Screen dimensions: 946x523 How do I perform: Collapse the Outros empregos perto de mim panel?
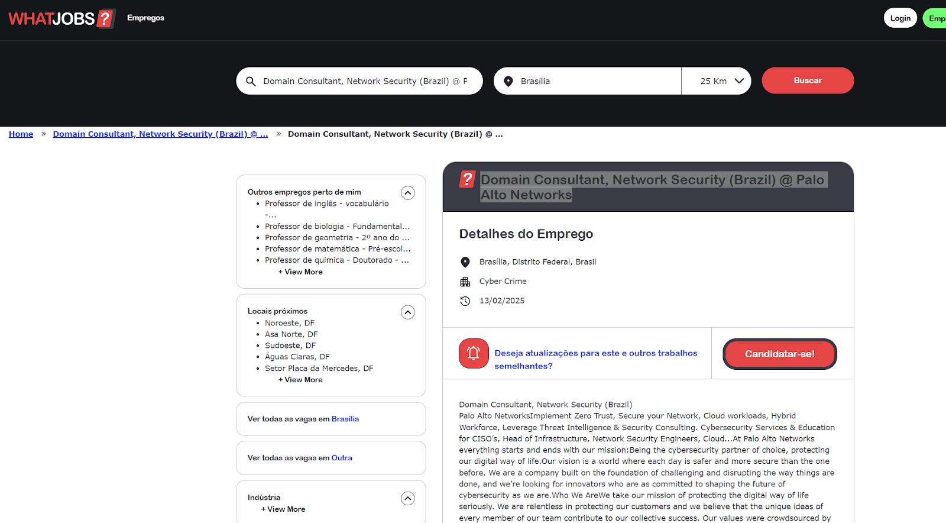(408, 193)
